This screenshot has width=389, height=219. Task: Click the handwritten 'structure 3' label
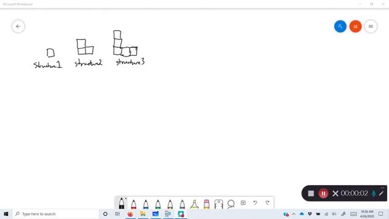tap(130, 62)
